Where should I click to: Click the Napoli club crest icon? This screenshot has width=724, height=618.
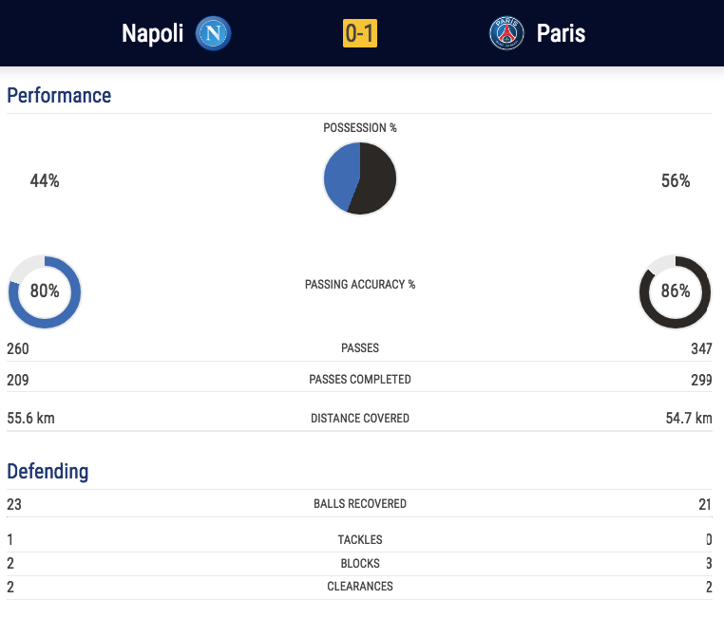[213, 33]
